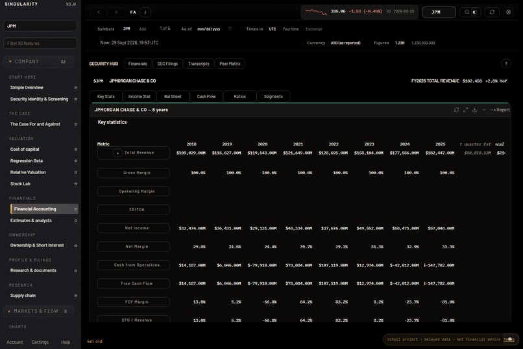Star Security Identity & Screening
Screen dimensions: 523x349
coord(76,99)
